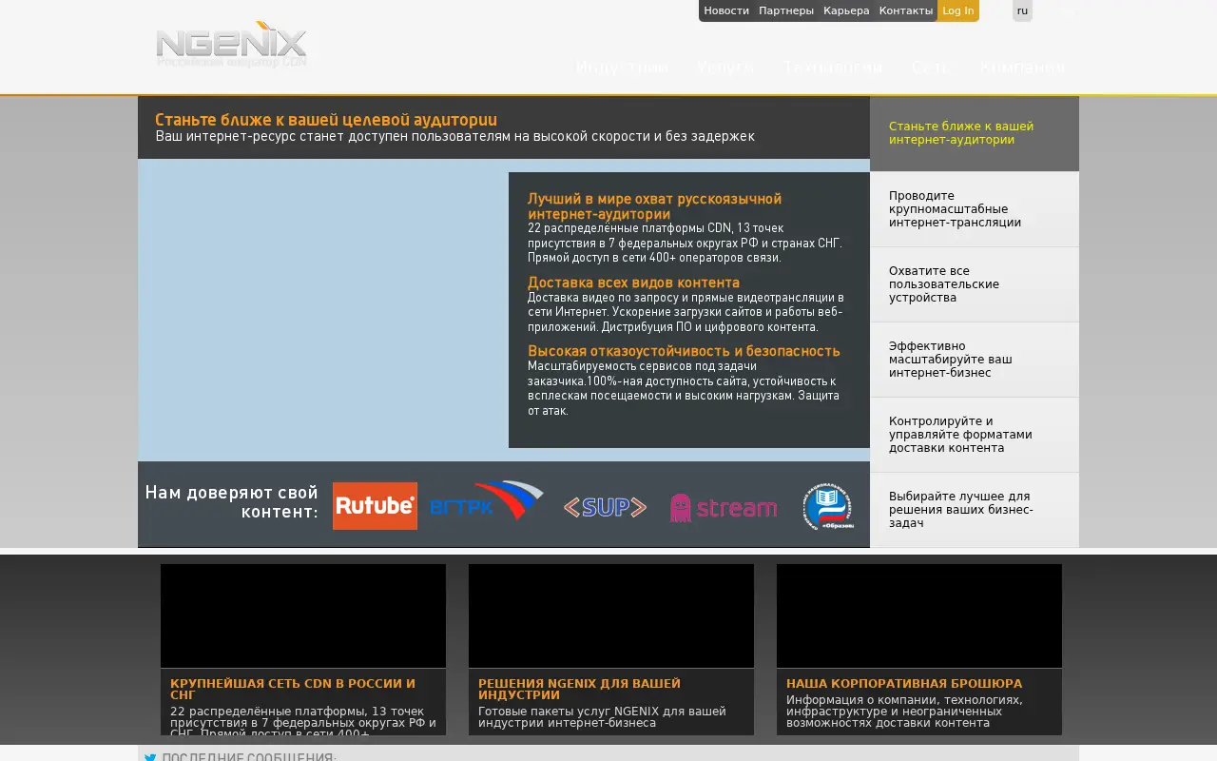Click thumbnail above 'Решения NGENIX' card
1217x761 pixels.
pyautogui.click(x=611, y=615)
